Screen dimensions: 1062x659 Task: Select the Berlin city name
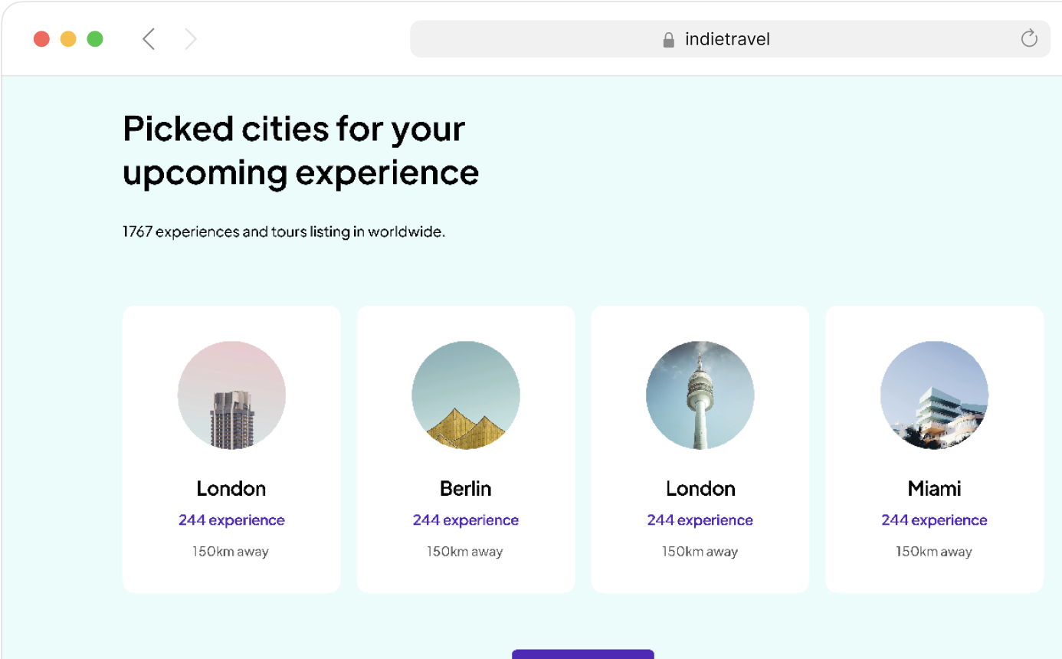point(466,488)
